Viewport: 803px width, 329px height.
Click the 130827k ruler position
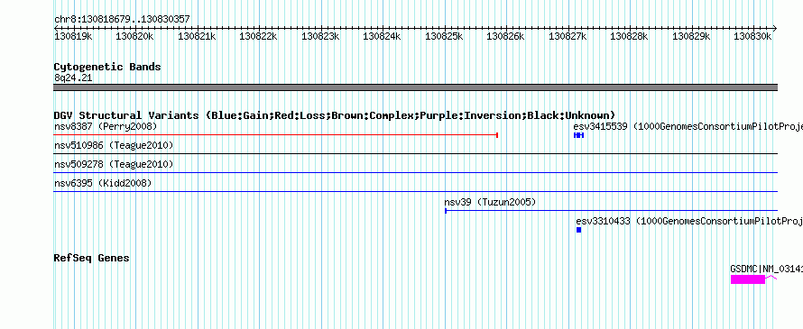[x=568, y=36]
